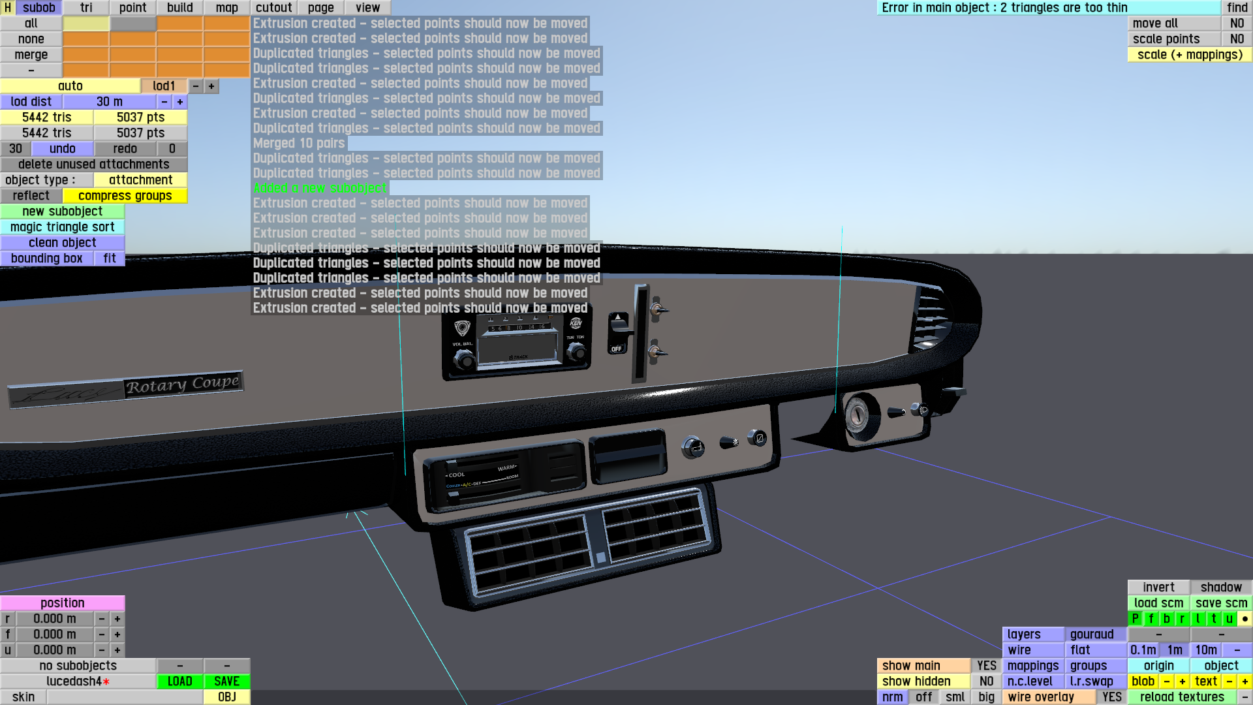Toggle show main YES setting
This screenshot has height=705, width=1253.
[986, 666]
